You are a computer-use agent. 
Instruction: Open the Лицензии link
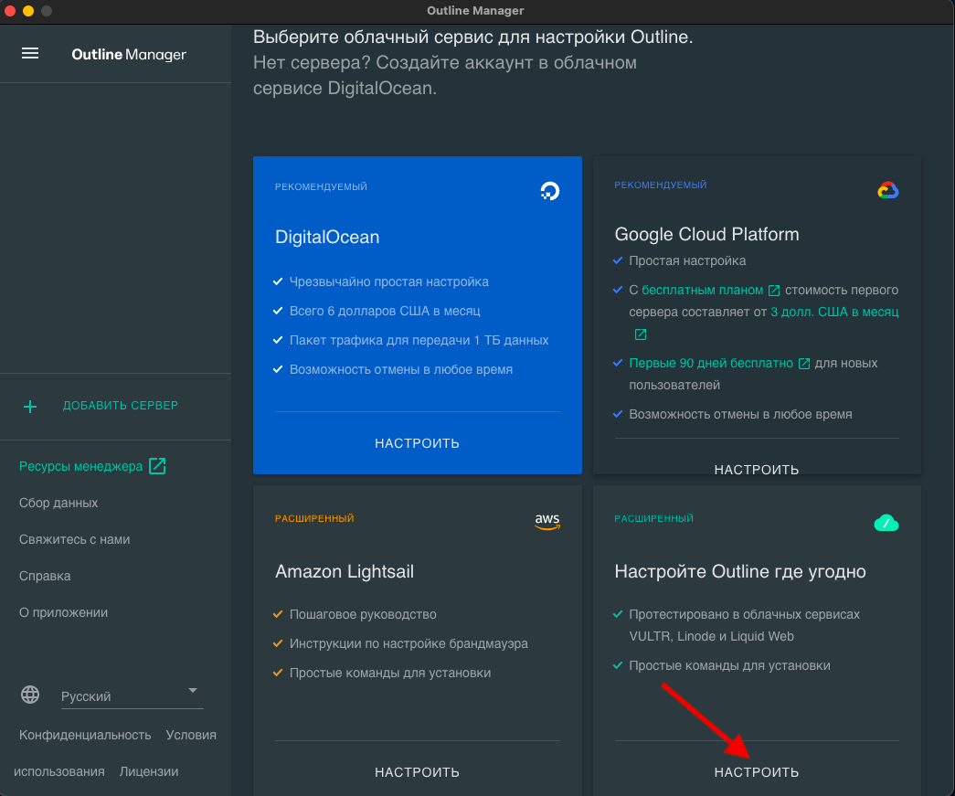[x=149, y=771]
